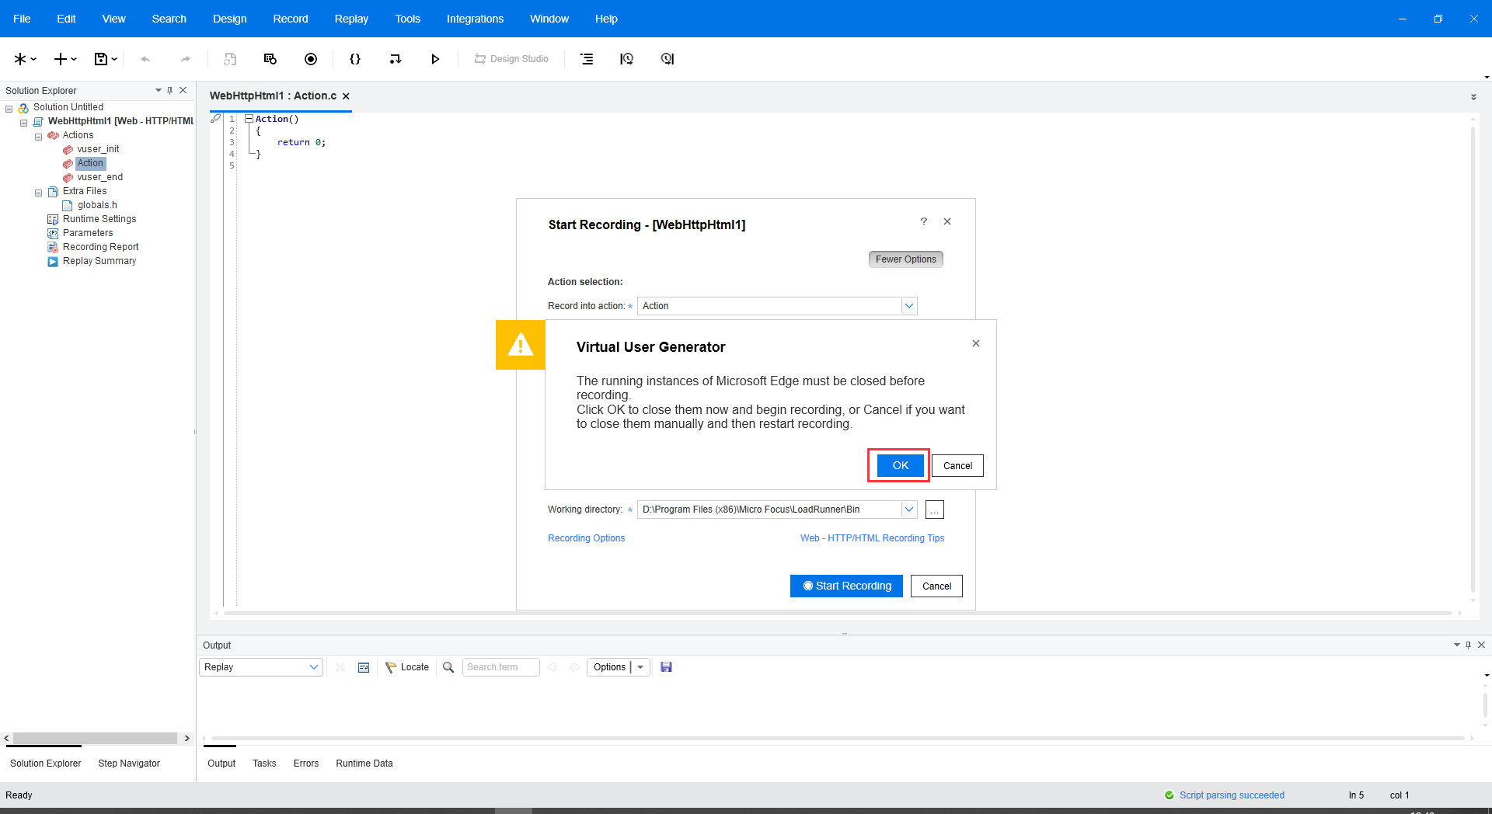Click the Undo arrow in toolbar
Image resolution: width=1492 pixels, height=814 pixels.
coord(145,59)
